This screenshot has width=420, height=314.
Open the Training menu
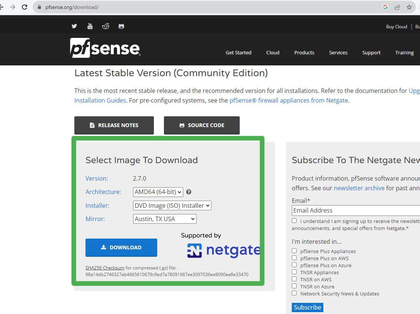coord(404,52)
